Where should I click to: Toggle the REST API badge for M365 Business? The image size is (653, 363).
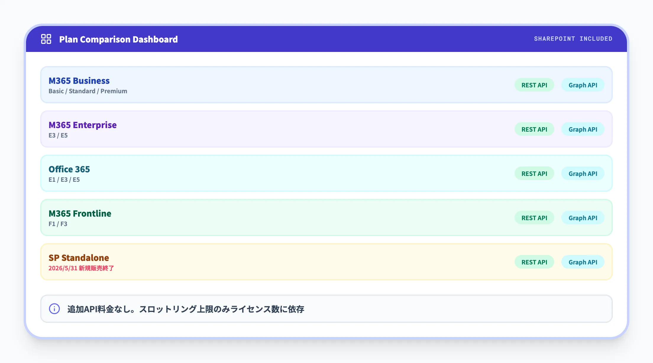pos(534,85)
